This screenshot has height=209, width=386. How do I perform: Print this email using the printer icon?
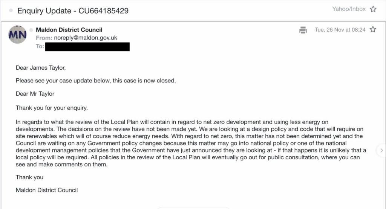coord(303,30)
